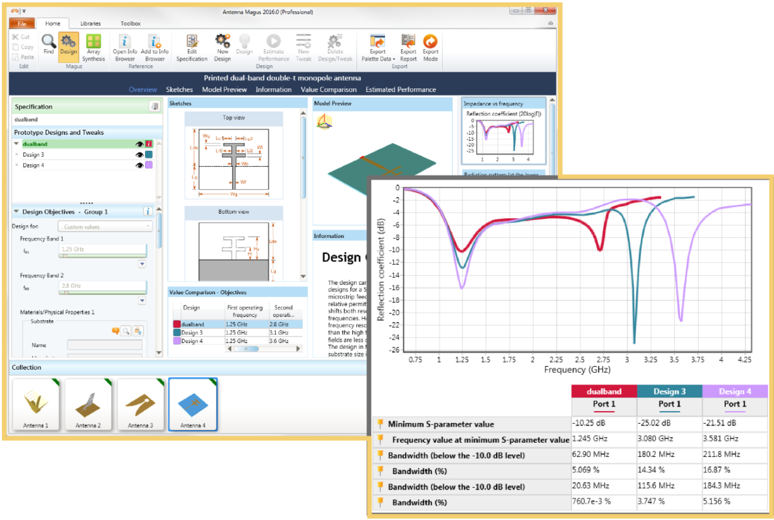Click Paste in Edit group
This screenshot has width=774, height=520.
click(23, 57)
